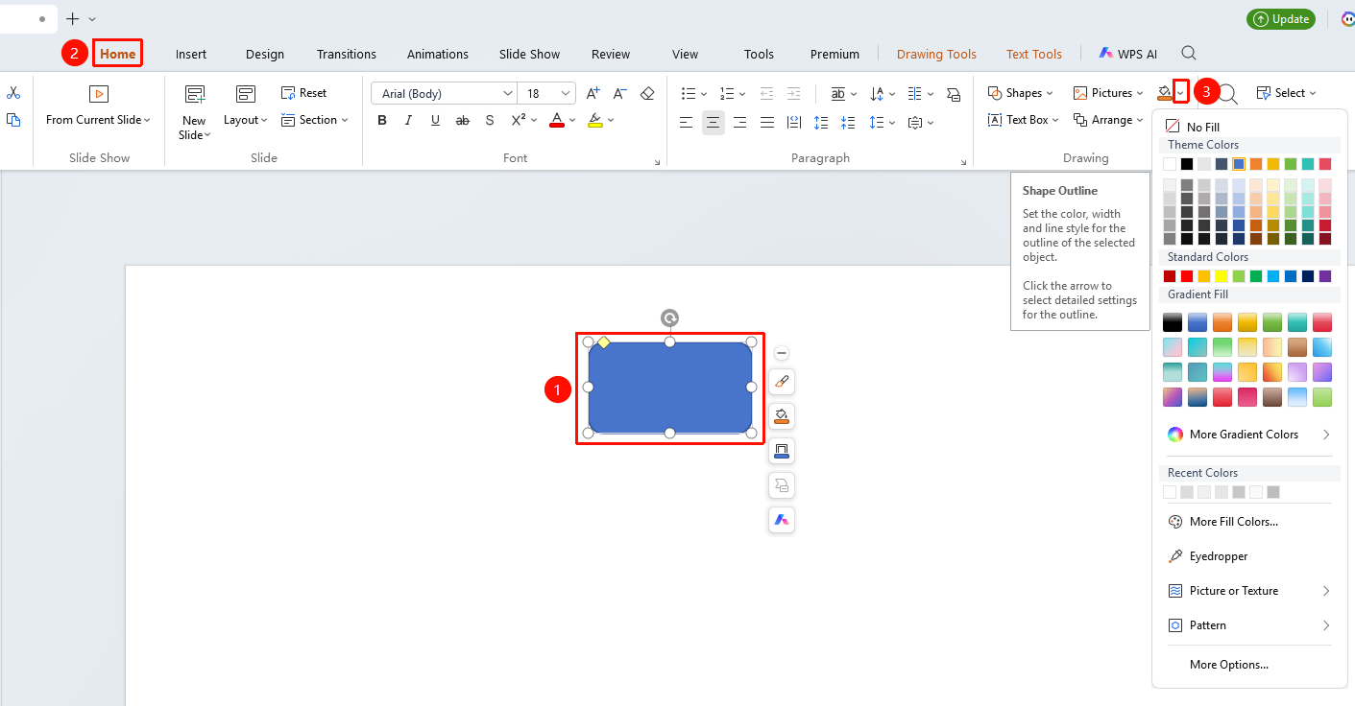Toggle Strikethrough formatting
1355x706 pixels.
point(462,120)
